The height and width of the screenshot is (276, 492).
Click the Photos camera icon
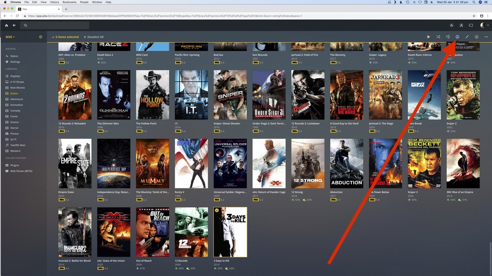tap(7, 133)
